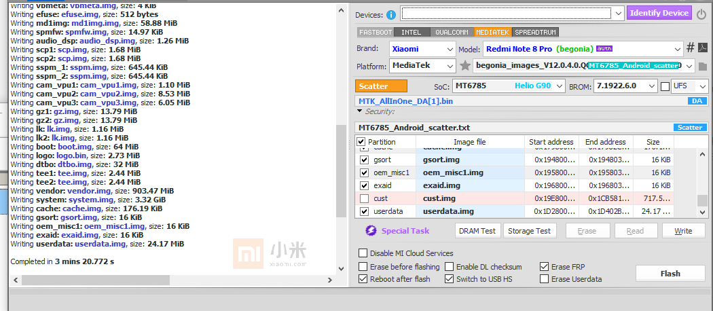713x311 pixels.
Task: Select the cust.img image file cell
Action: (x=470, y=198)
